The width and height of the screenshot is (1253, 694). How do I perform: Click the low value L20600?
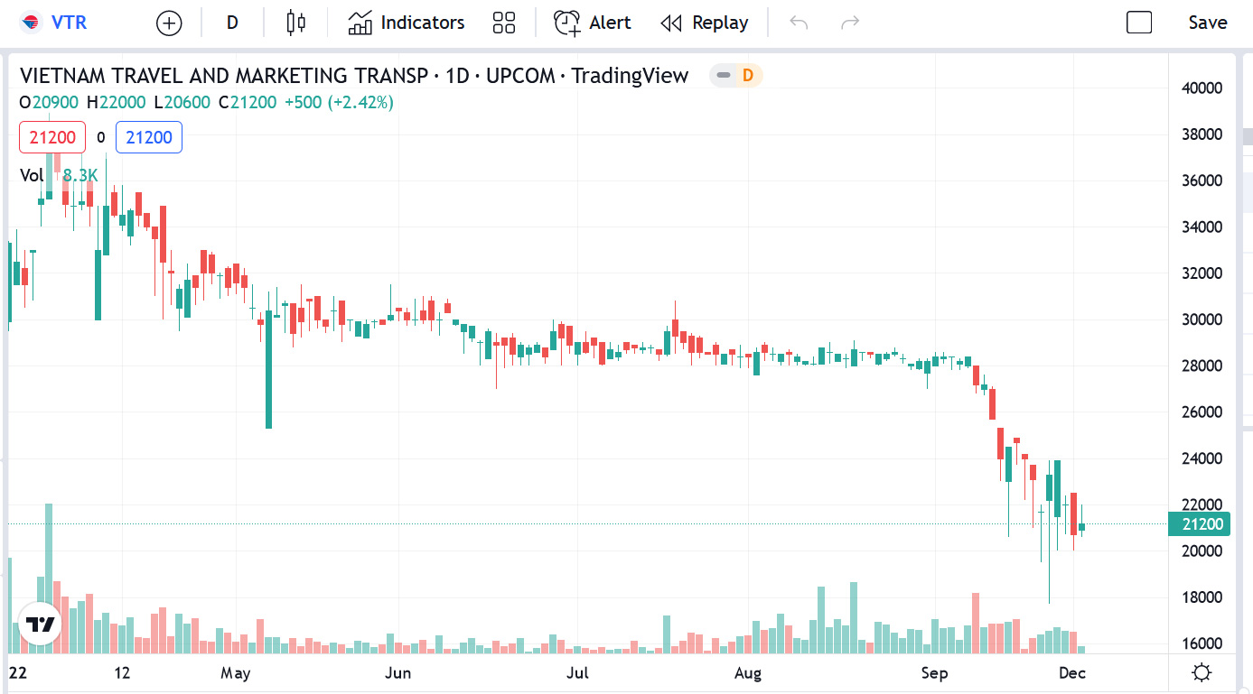tap(182, 103)
